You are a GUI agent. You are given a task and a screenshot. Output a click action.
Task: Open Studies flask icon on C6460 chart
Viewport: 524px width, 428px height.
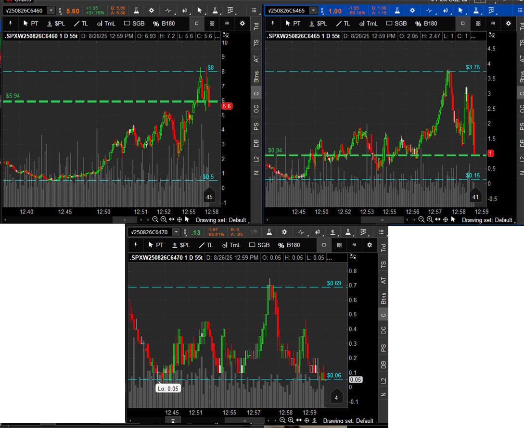[138, 11]
